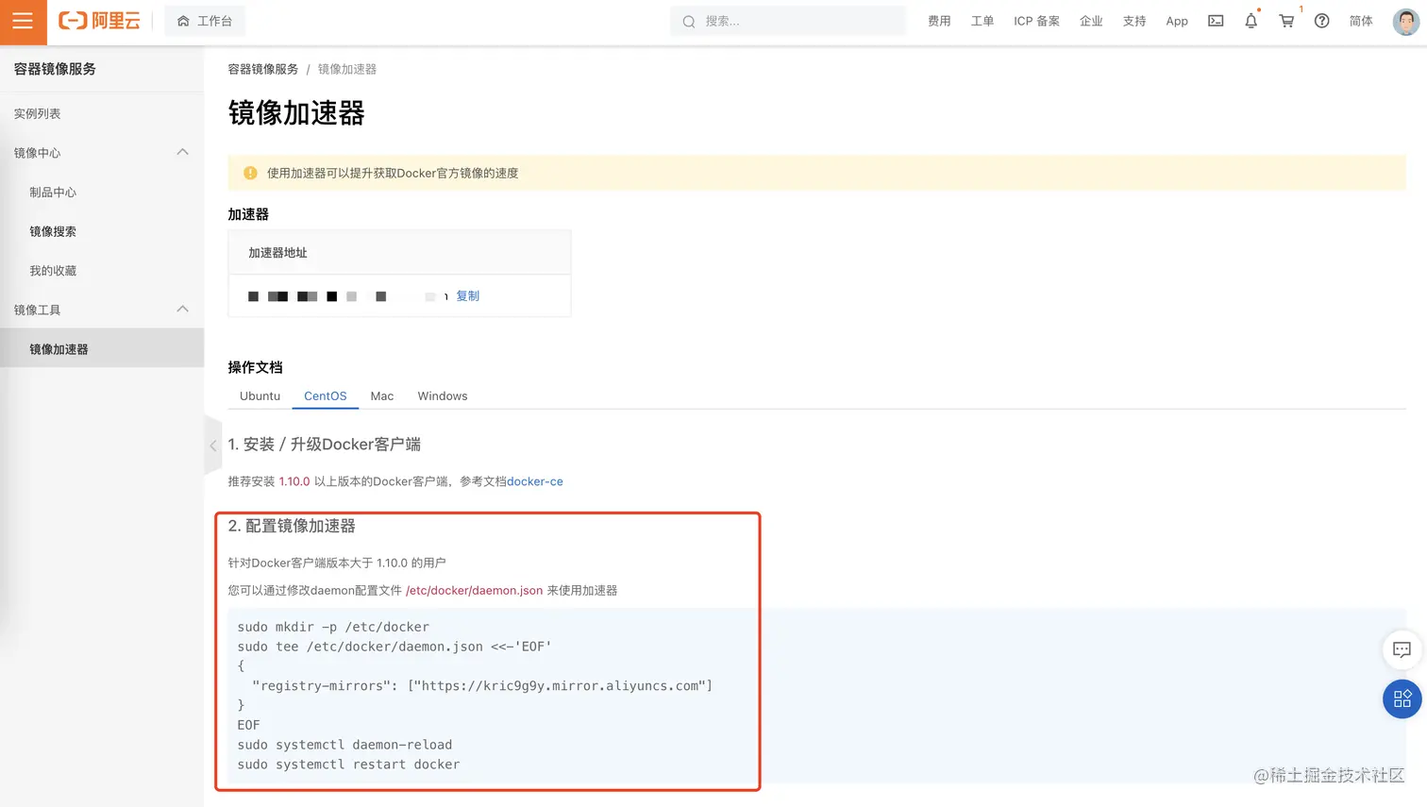Open the hamburger menu in top-left corner
The image size is (1427, 807).
pos(23,23)
